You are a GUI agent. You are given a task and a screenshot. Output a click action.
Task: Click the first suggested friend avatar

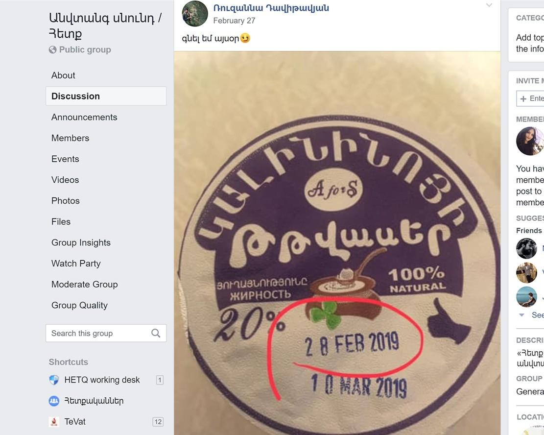(527, 248)
